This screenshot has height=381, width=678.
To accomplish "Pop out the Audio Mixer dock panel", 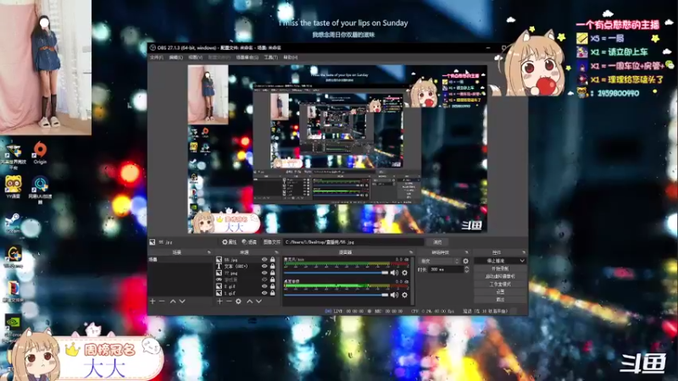I will point(411,252).
